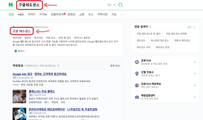
Task: Open the 구글 애드센스 result title link
Action: (22, 31)
